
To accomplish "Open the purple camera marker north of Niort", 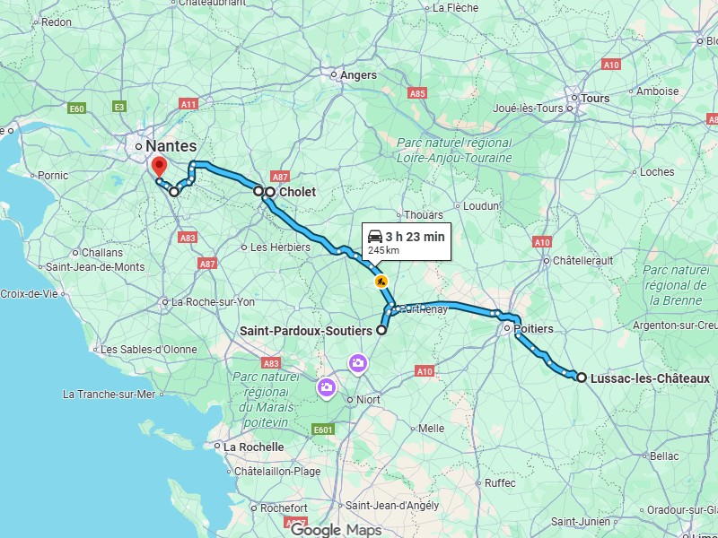I will 357,364.
